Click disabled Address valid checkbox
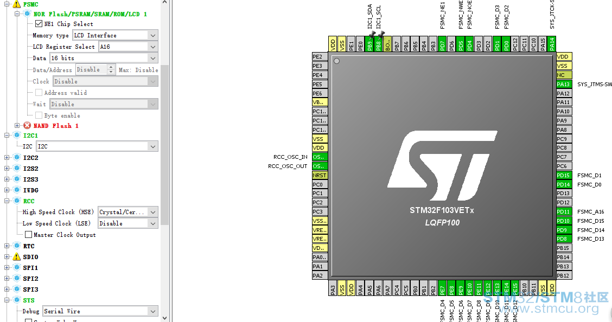The width and height of the screenshot is (612, 322). tap(39, 92)
